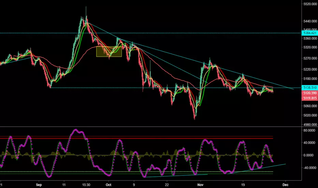This screenshot has height=188, width=318.
Task: Click the 11 date axis label
Action: coord(64,185)
